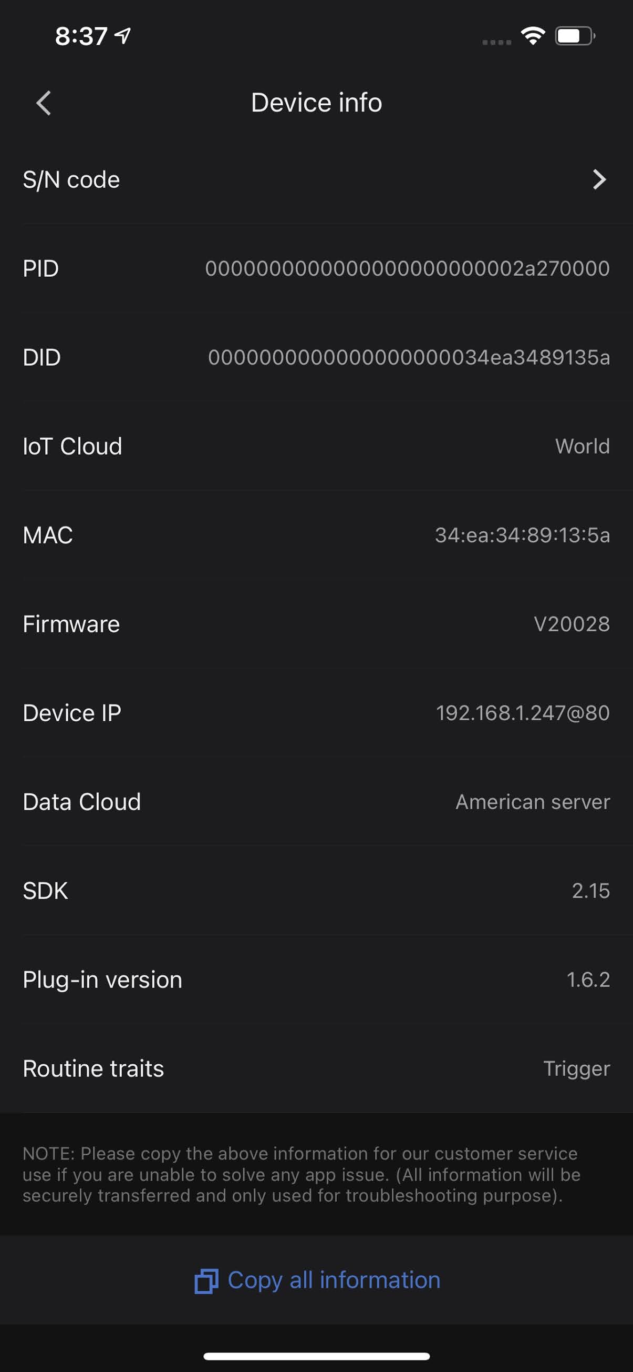Tap the back arrow icon

(x=44, y=103)
